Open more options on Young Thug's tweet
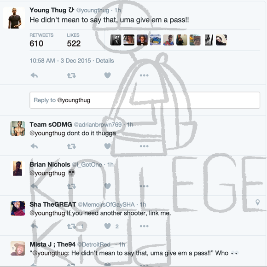The image size is (267, 267). coord(144,75)
